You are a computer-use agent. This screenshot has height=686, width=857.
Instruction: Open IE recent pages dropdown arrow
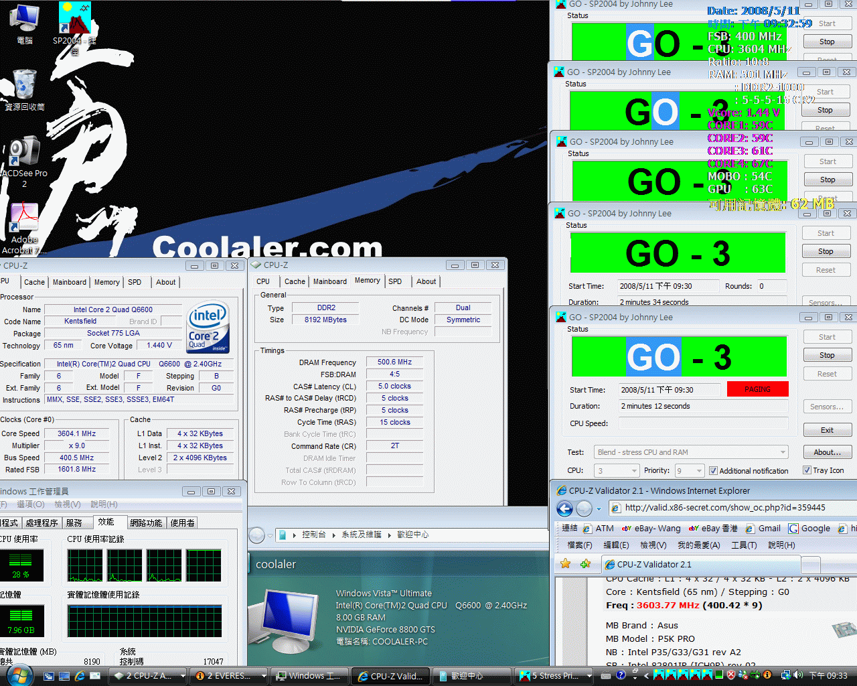click(599, 509)
